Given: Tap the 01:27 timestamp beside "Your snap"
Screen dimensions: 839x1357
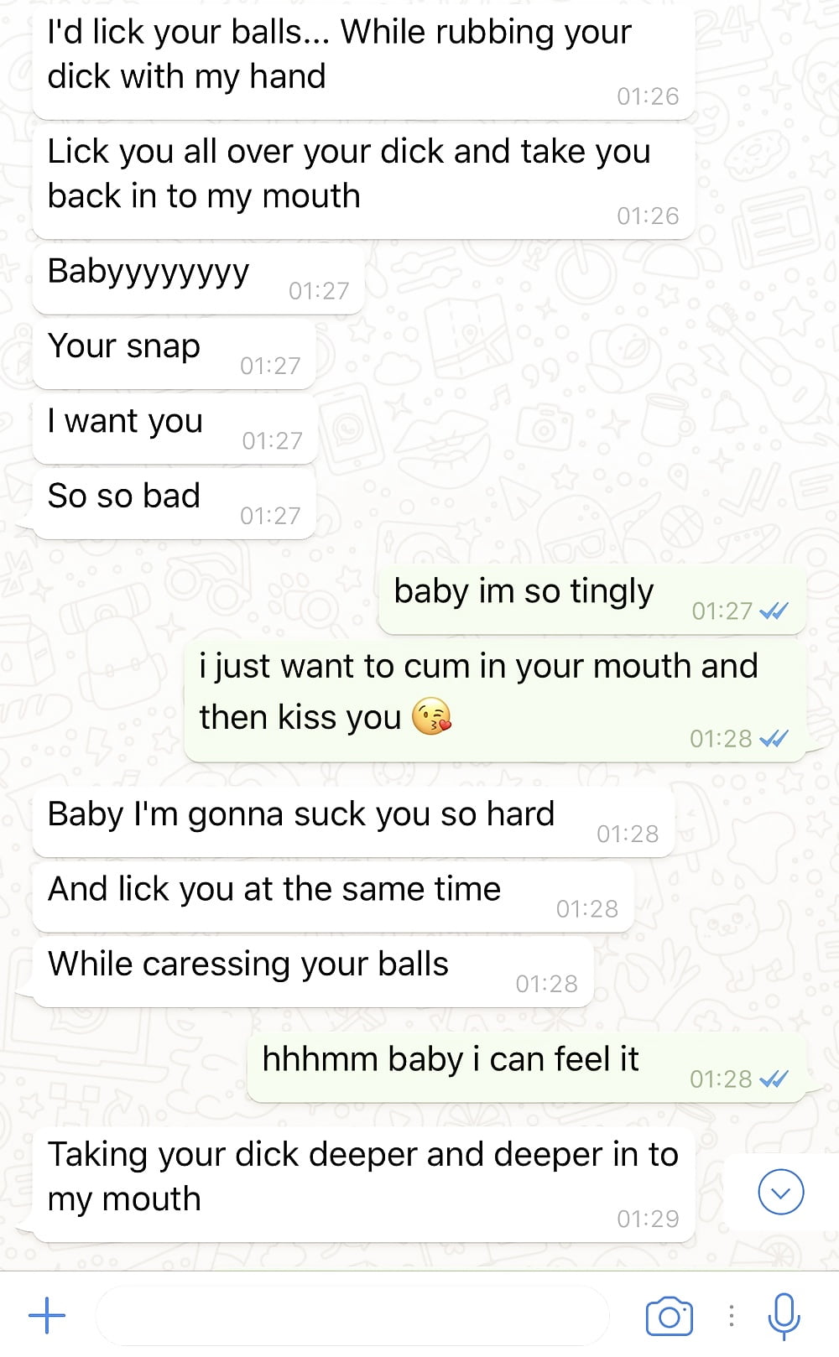Looking at the screenshot, I should 270,366.
